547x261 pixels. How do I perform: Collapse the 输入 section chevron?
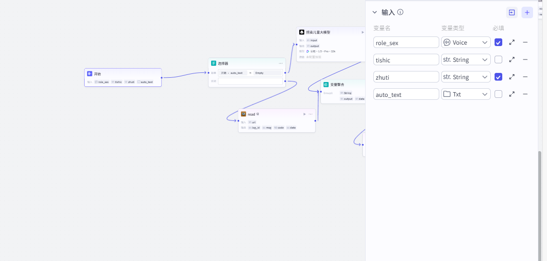375,12
